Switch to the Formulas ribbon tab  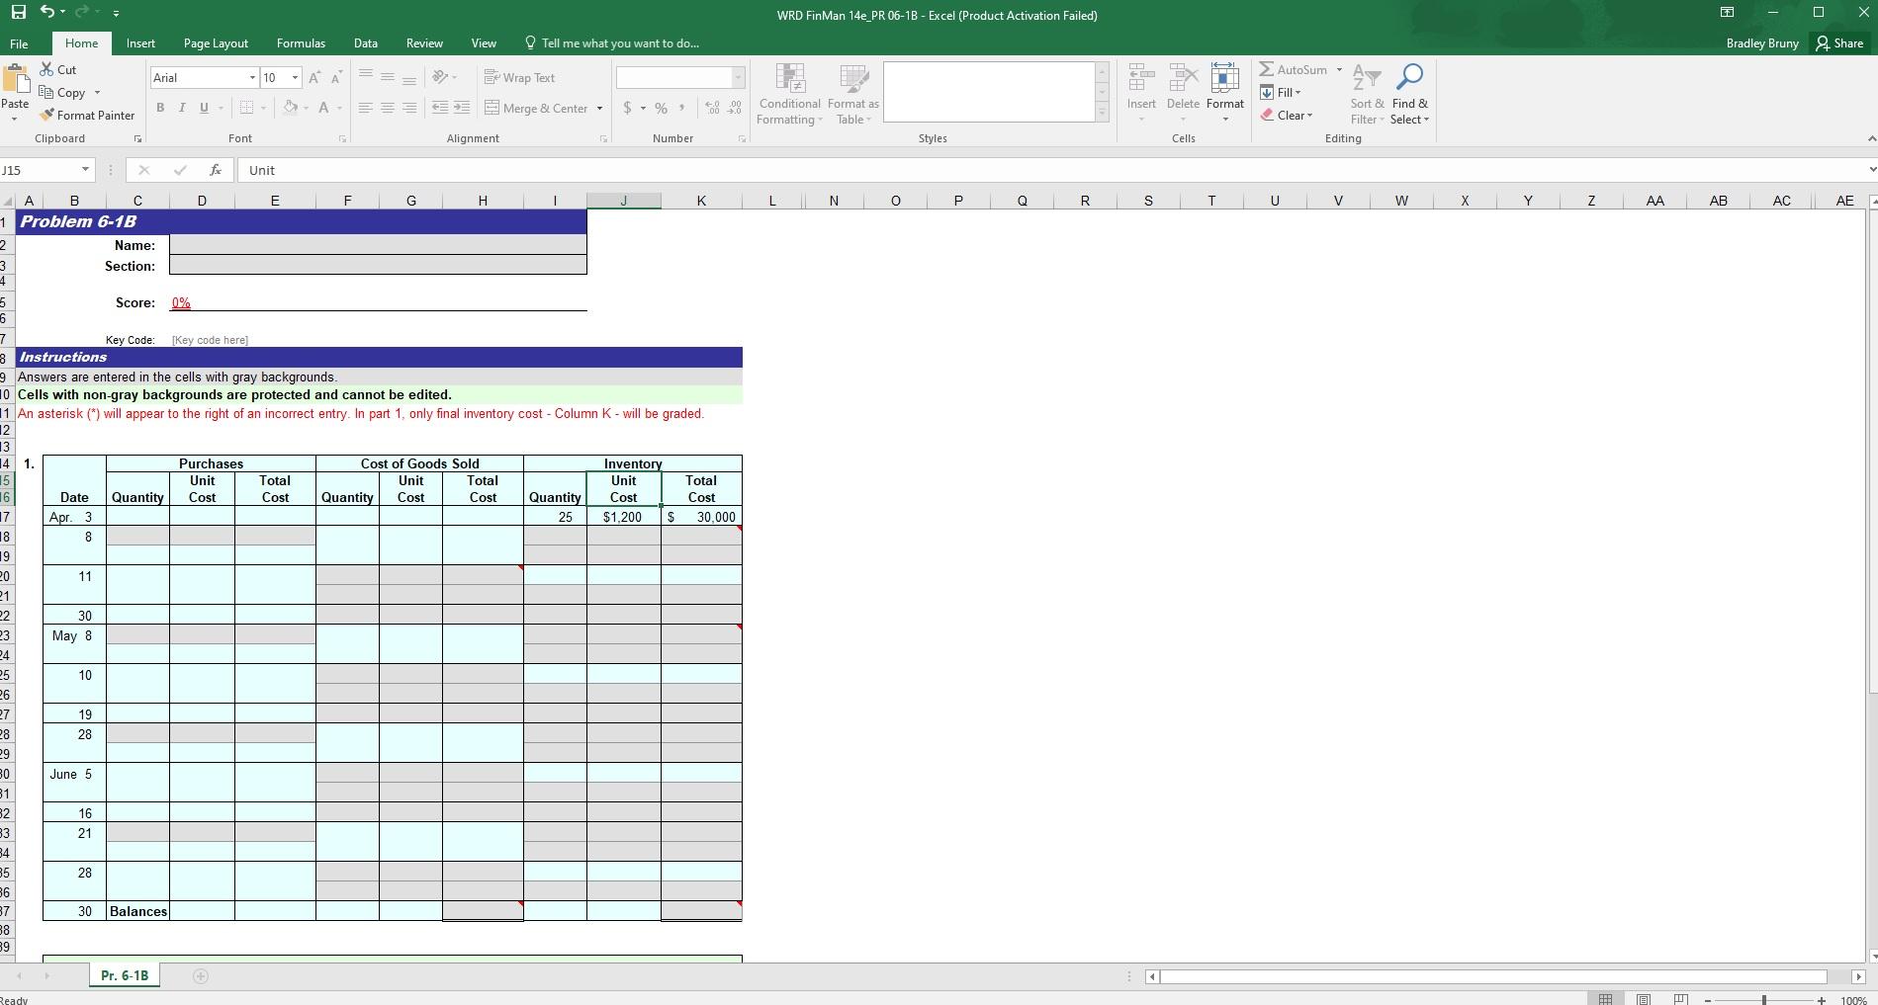click(301, 42)
